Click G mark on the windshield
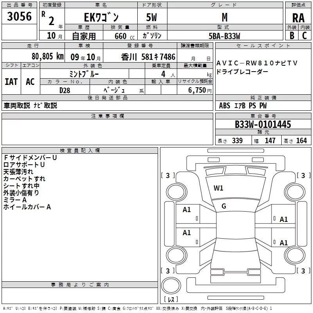 coord(224,206)
